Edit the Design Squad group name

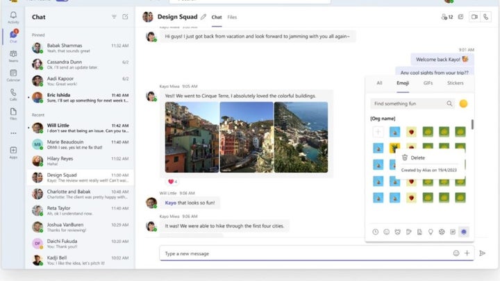click(203, 17)
